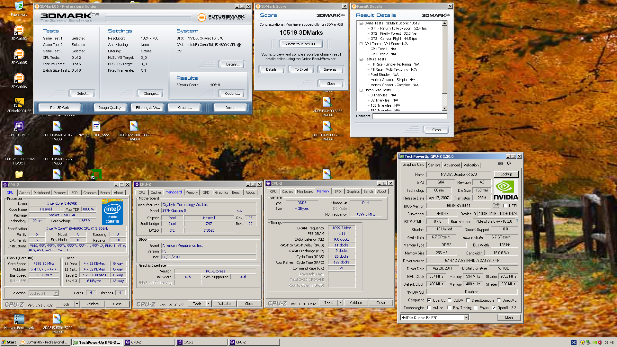The width and height of the screenshot is (617, 347).
Task: Open Tools dropdown arrow in Memory CPU-Z
Action: click(x=340, y=303)
